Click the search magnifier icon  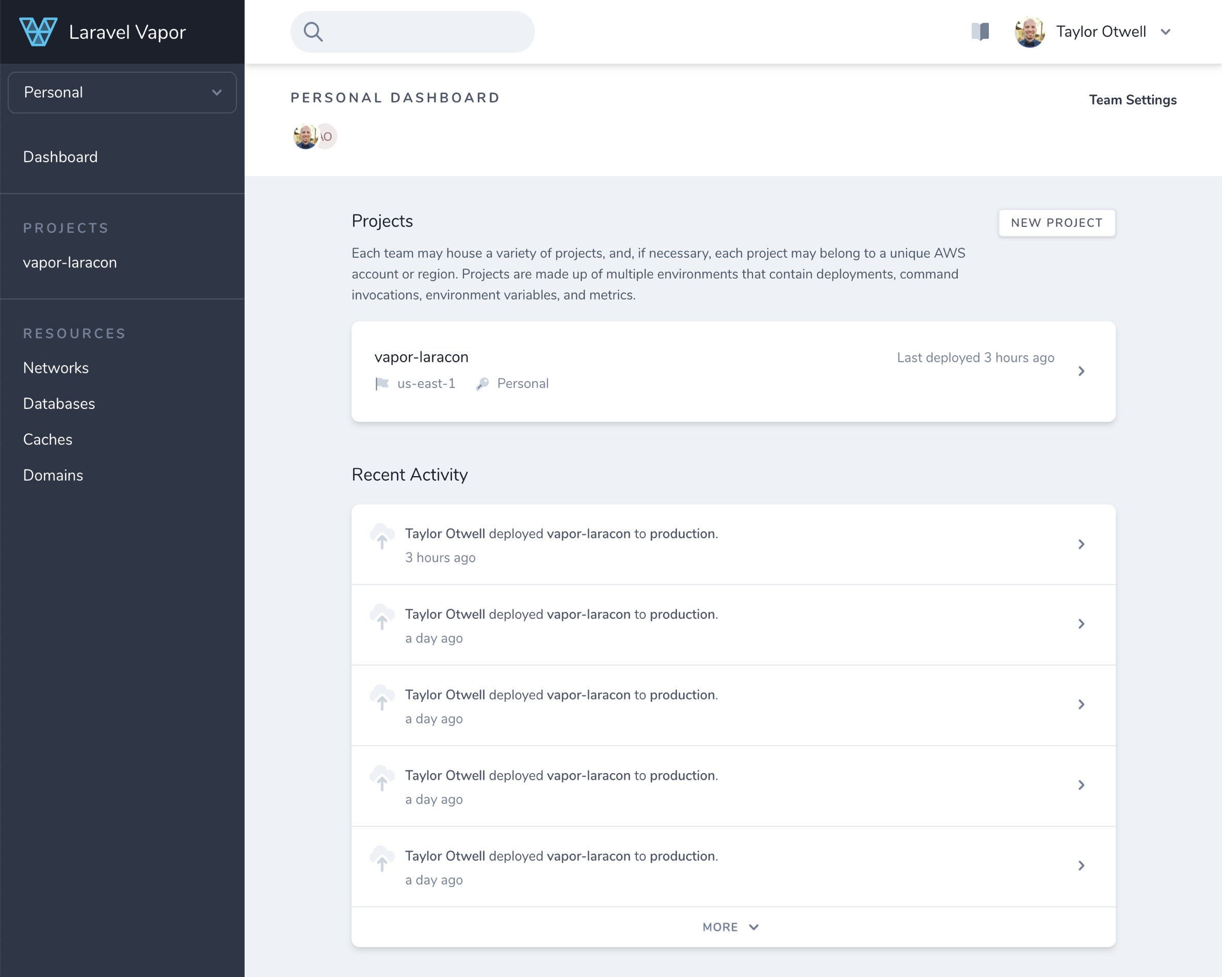pos(313,31)
